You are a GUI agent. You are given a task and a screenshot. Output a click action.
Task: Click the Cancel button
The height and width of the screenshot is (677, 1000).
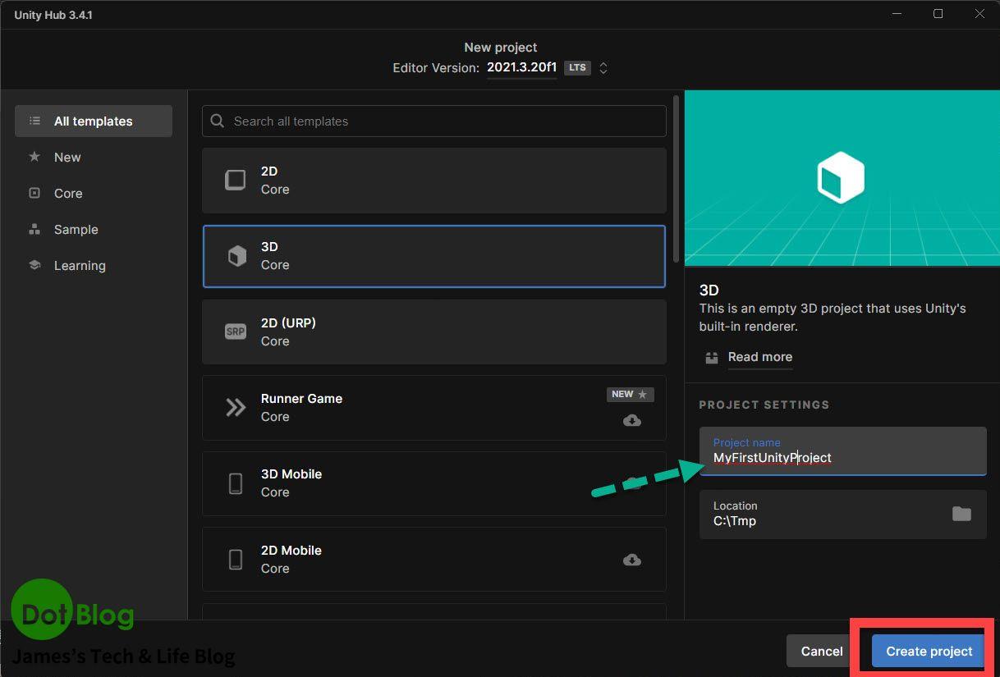[x=819, y=651]
